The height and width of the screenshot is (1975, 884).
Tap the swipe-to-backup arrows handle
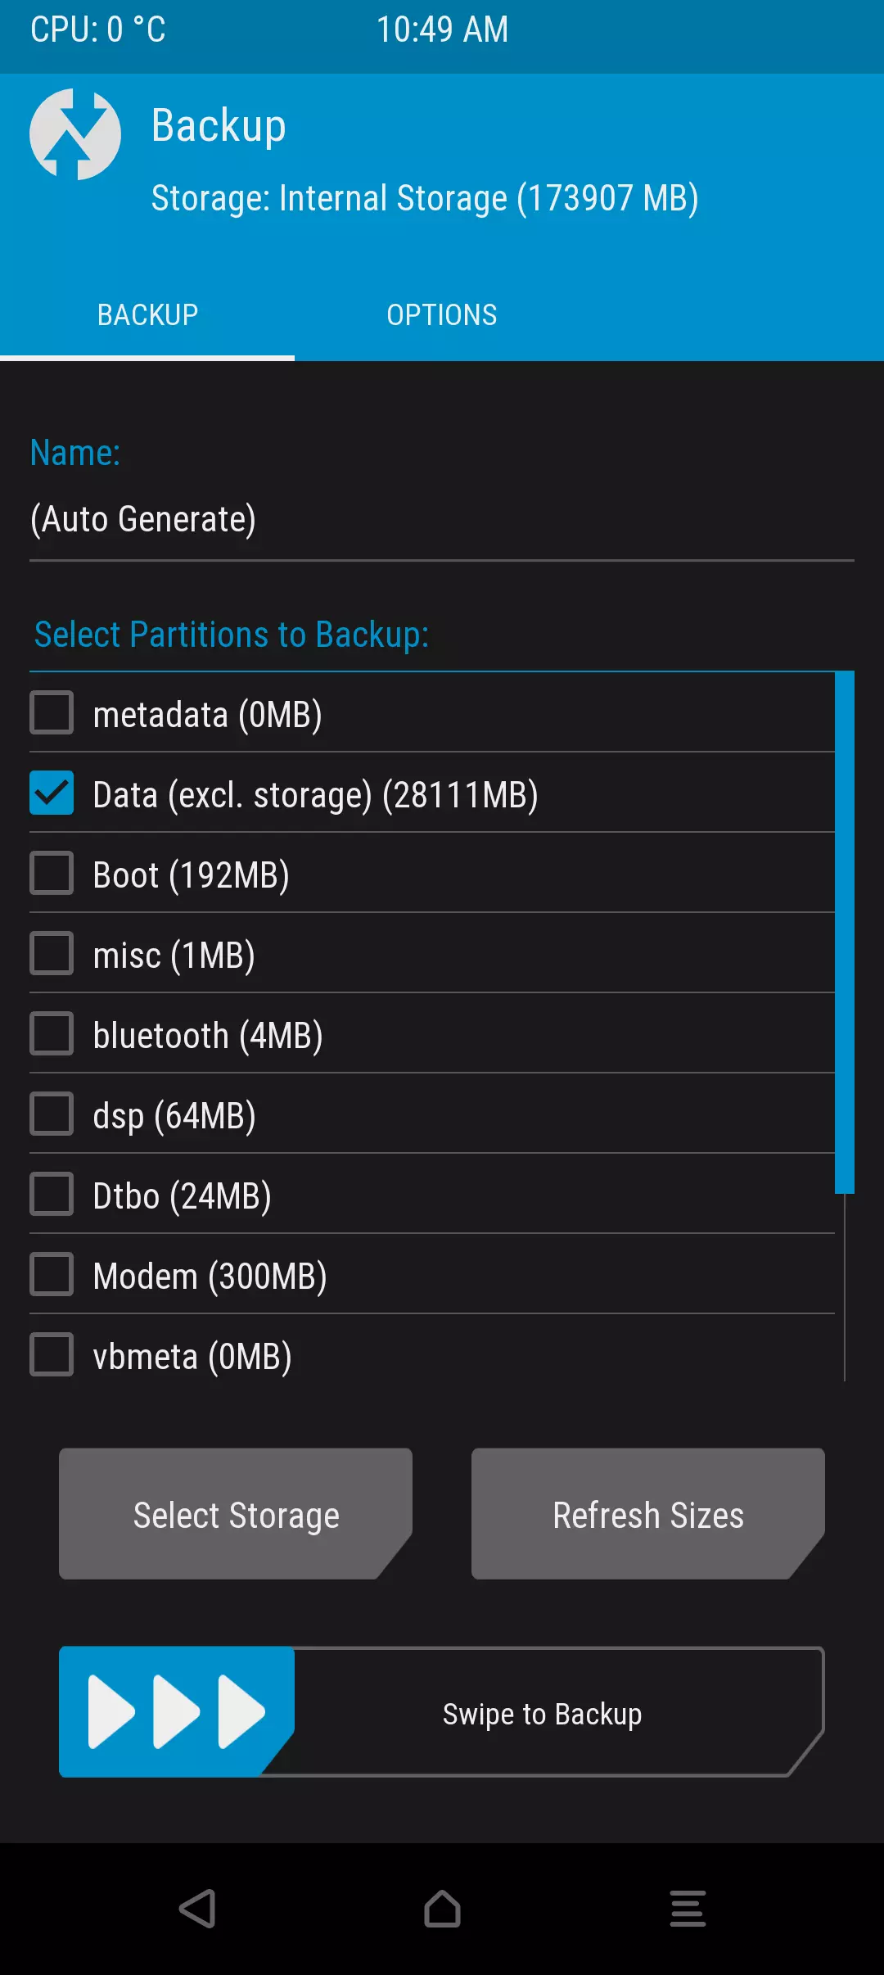tap(176, 1711)
